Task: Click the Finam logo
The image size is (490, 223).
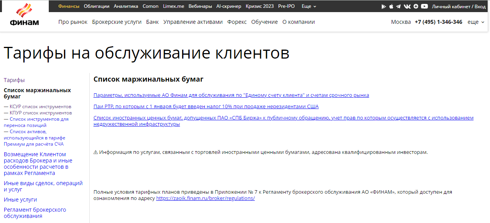Action: (x=24, y=15)
